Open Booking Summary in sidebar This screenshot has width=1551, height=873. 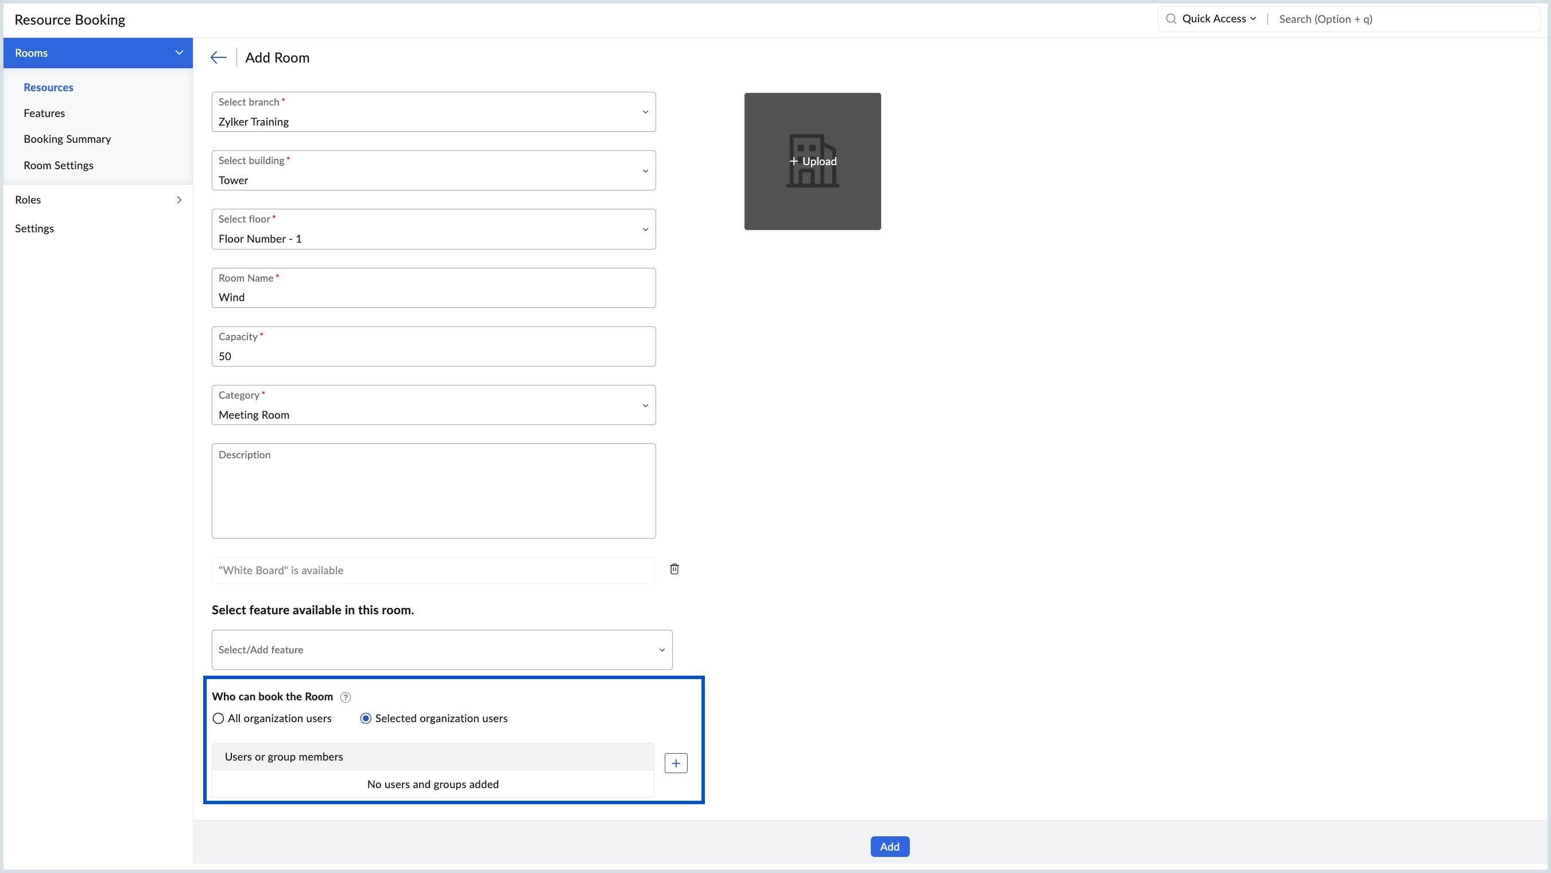click(67, 139)
